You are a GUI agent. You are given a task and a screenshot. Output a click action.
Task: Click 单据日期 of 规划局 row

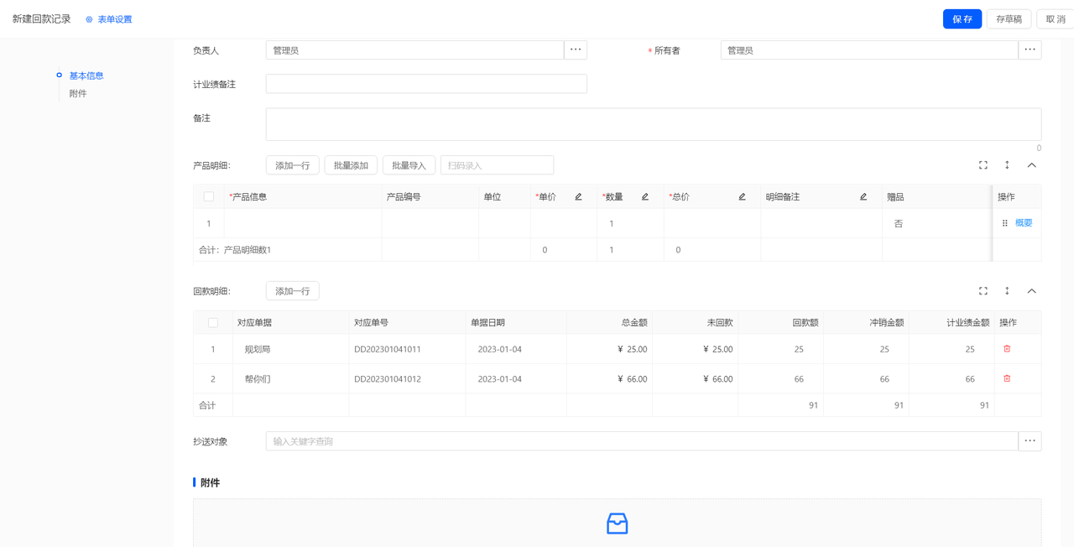[499, 349]
